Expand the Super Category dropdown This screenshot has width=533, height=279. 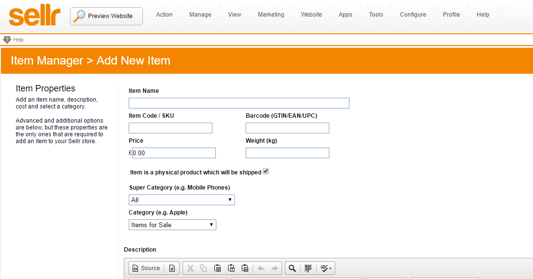pos(182,200)
